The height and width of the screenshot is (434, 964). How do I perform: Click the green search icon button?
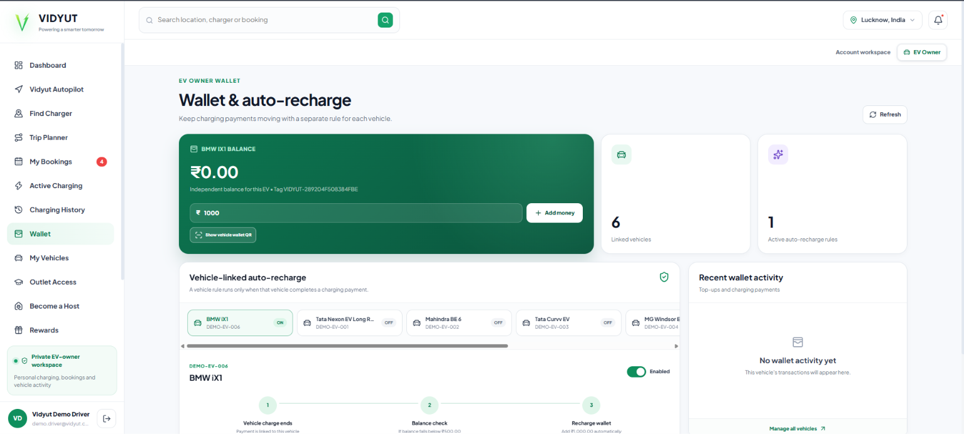pyautogui.click(x=385, y=20)
